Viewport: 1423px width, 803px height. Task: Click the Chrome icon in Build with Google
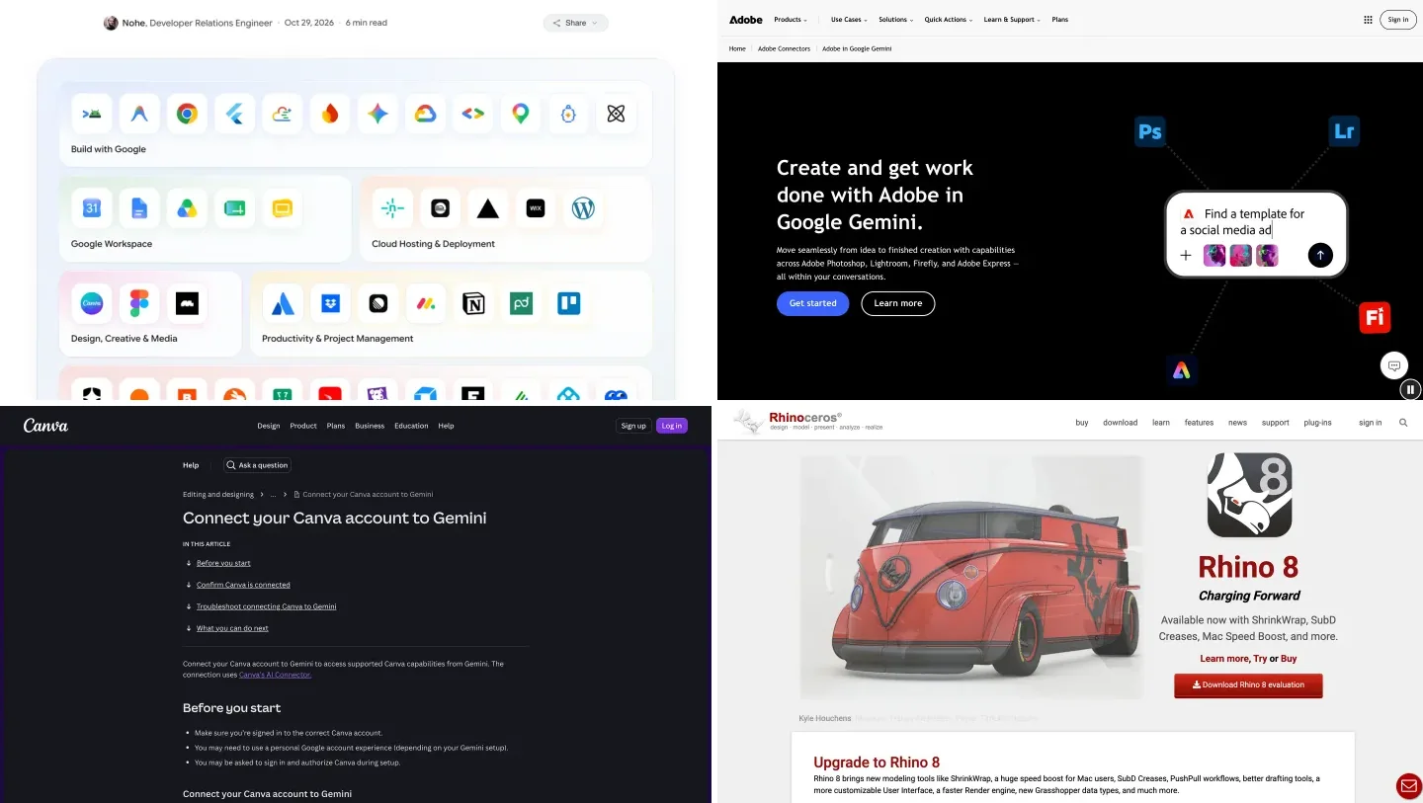(187, 114)
